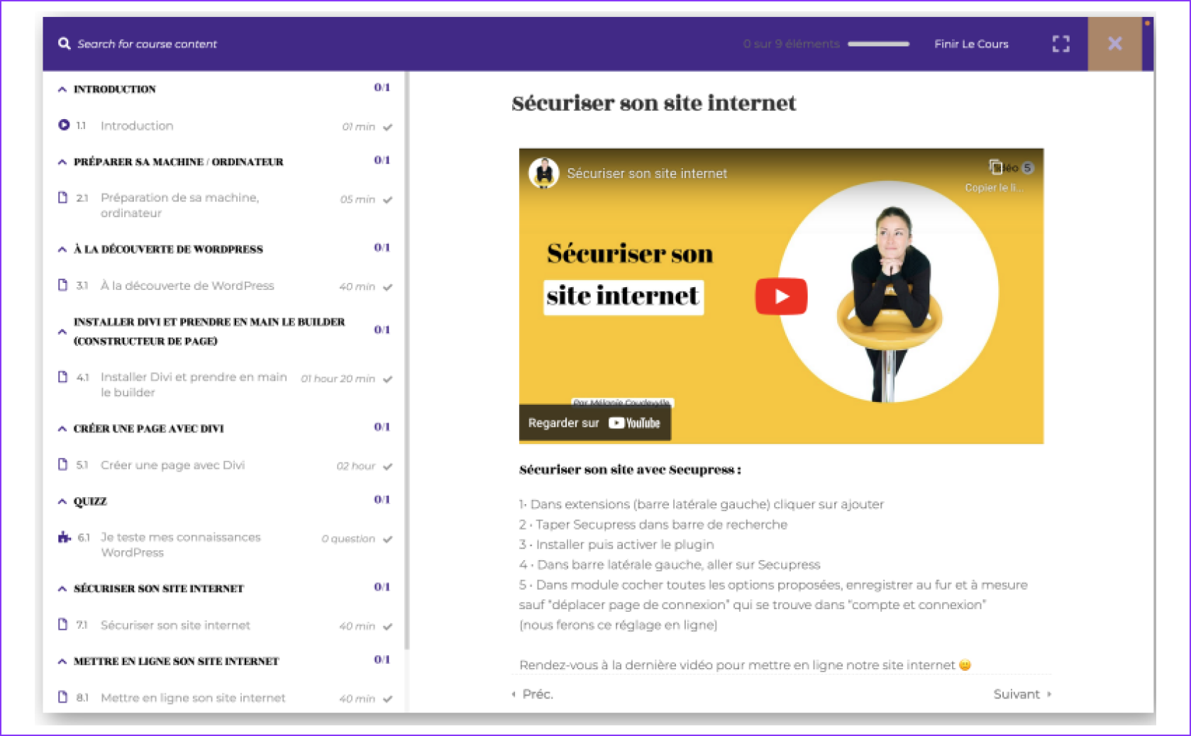Screen dimensions: 1191x736
Task: Collapse Sécuriser son site internet section
Action: (x=62, y=589)
